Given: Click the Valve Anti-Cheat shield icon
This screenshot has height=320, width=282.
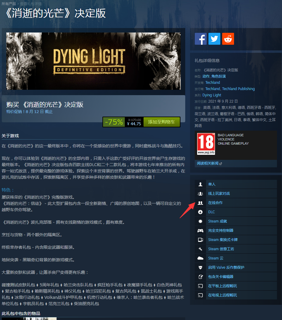Looking at the screenshot, I should (x=200, y=268).
